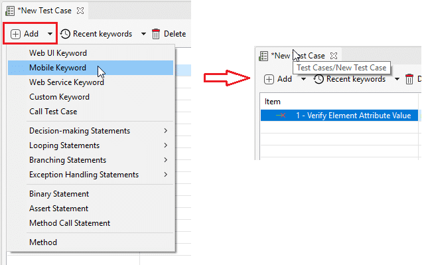This screenshot has height=265, width=422.
Task: Close the left New Test Case tab
Action: pos(80,11)
